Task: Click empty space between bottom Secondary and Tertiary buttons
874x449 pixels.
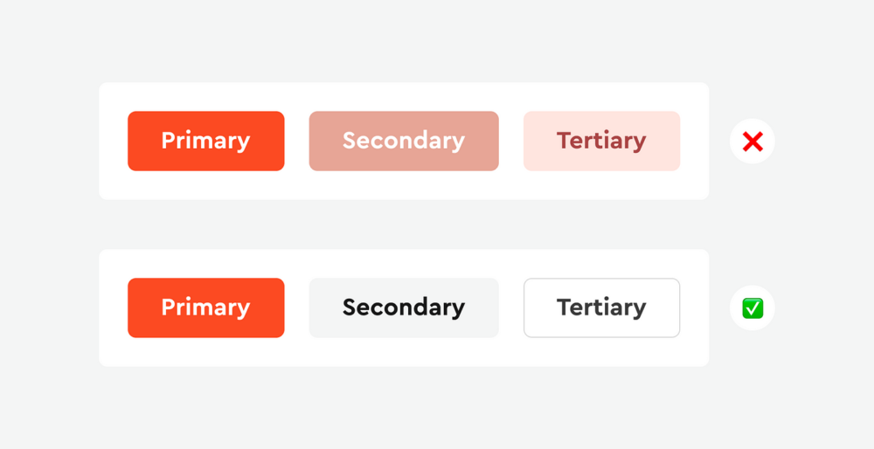Action: 511,307
